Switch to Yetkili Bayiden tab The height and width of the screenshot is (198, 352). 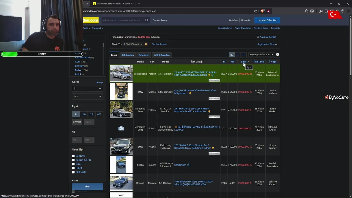coord(162,55)
